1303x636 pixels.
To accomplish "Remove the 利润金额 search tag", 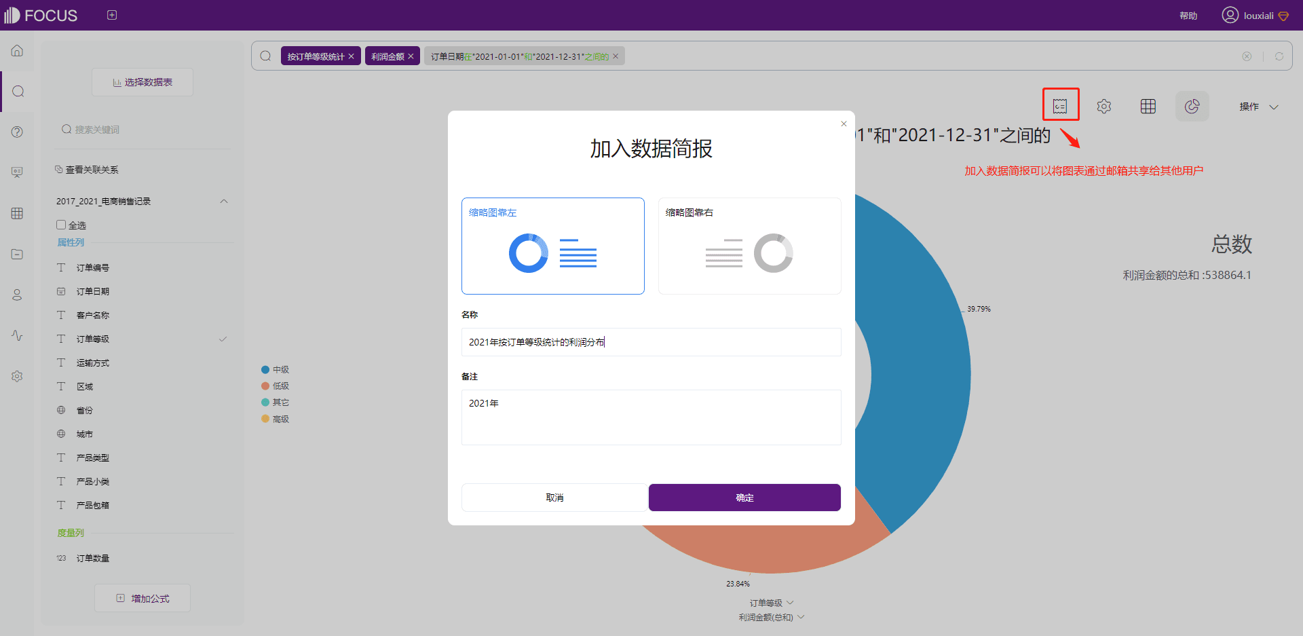I will coord(411,56).
